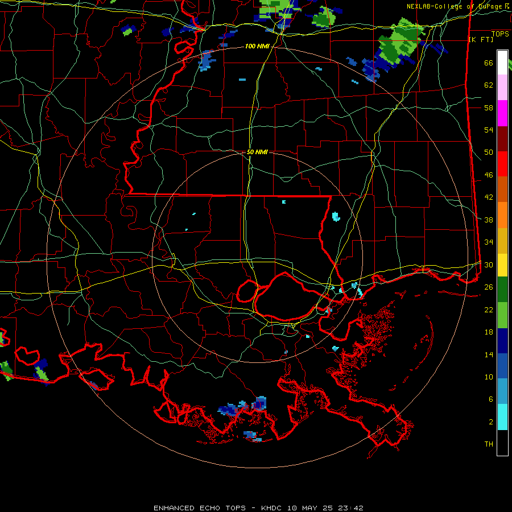Click the black TH swatch at legend bottom
512x512 pixels.
point(502,443)
